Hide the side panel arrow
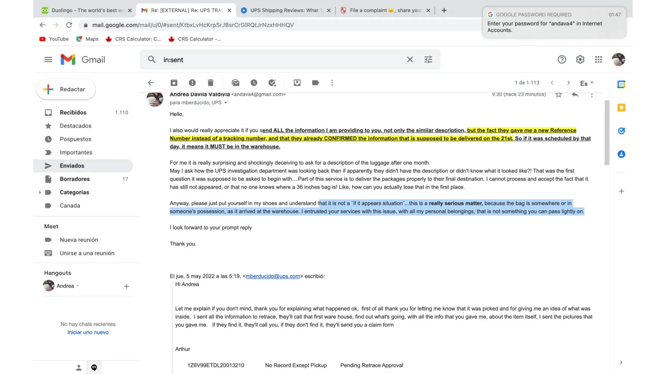The width and height of the screenshot is (666, 374). pyautogui.click(x=621, y=362)
